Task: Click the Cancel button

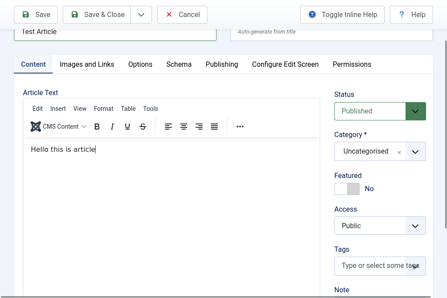Action: (182, 15)
